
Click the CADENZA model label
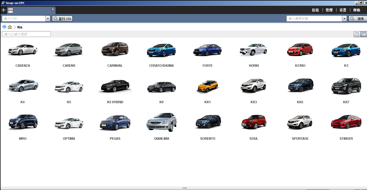point(23,66)
